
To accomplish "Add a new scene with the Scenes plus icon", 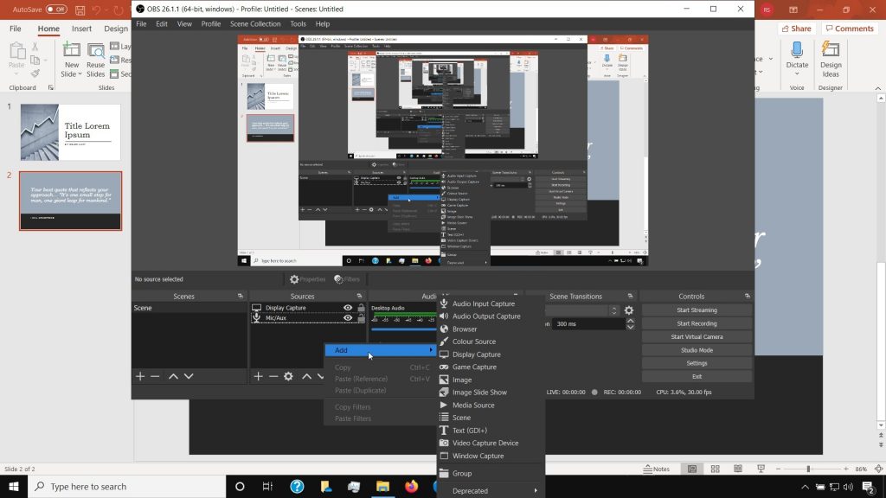I will point(140,376).
